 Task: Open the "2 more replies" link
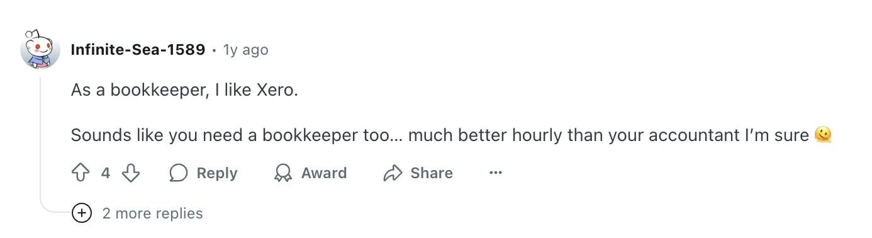point(152,213)
